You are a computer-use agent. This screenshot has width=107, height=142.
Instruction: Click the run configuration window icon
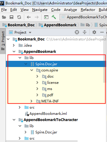[46, 17]
